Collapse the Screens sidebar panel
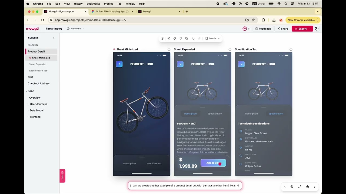The image size is (346, 194). point(54,38)
